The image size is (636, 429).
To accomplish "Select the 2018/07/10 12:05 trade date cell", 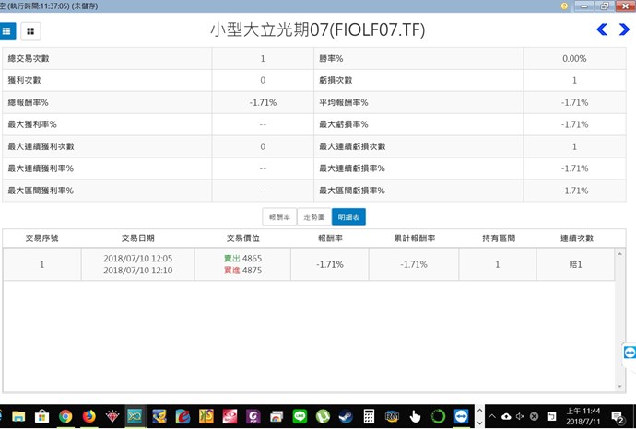I will tap(138, 259).
